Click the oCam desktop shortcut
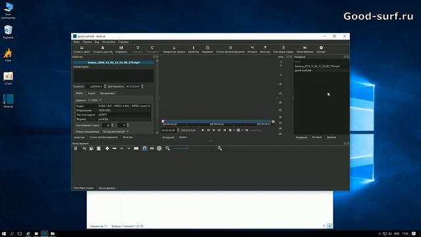 (x=8, y=78)
